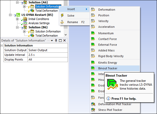Viewport: 157px width, 114px height.
Task: Insert a Momentum tracker
Action: (115, 33)
